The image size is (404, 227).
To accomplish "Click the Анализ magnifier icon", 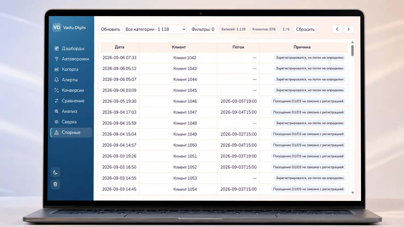I will pos(57,111).
